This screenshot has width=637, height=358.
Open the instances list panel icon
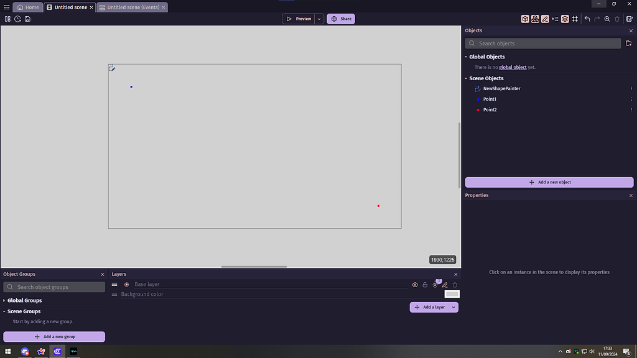(x=555, y=19)
